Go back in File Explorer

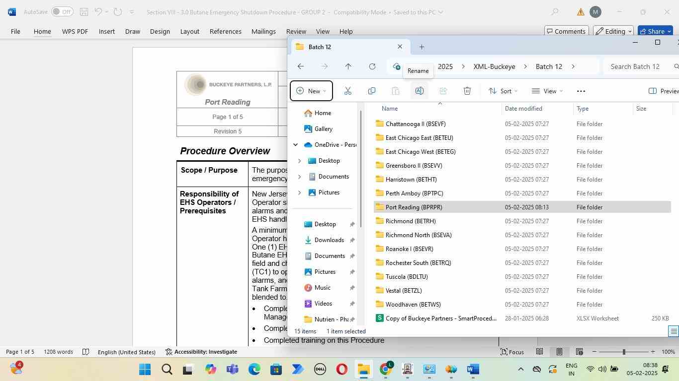(300, 66)
